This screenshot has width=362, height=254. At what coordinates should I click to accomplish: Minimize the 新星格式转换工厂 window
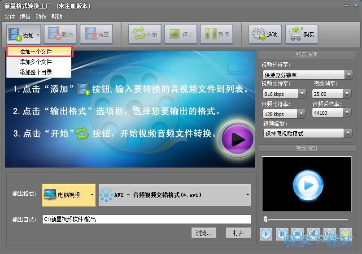pos(346,5)
